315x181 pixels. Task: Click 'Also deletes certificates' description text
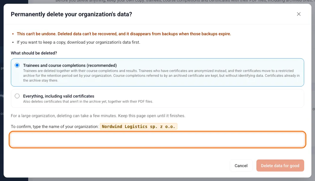[88, 101]
